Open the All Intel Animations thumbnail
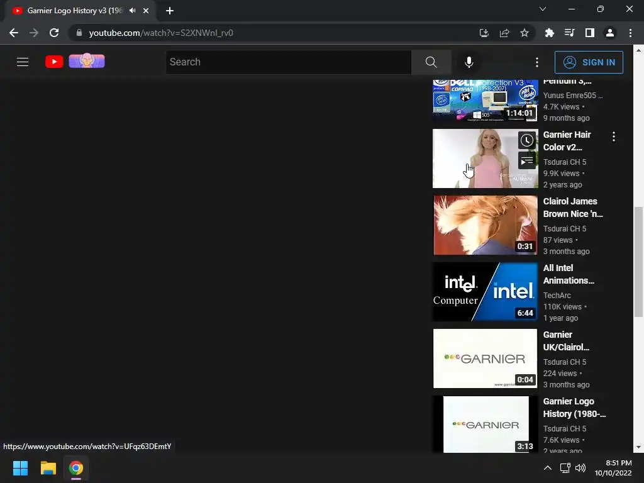The width and height of the screenshot is (644, 483). [x=485, y=292]
